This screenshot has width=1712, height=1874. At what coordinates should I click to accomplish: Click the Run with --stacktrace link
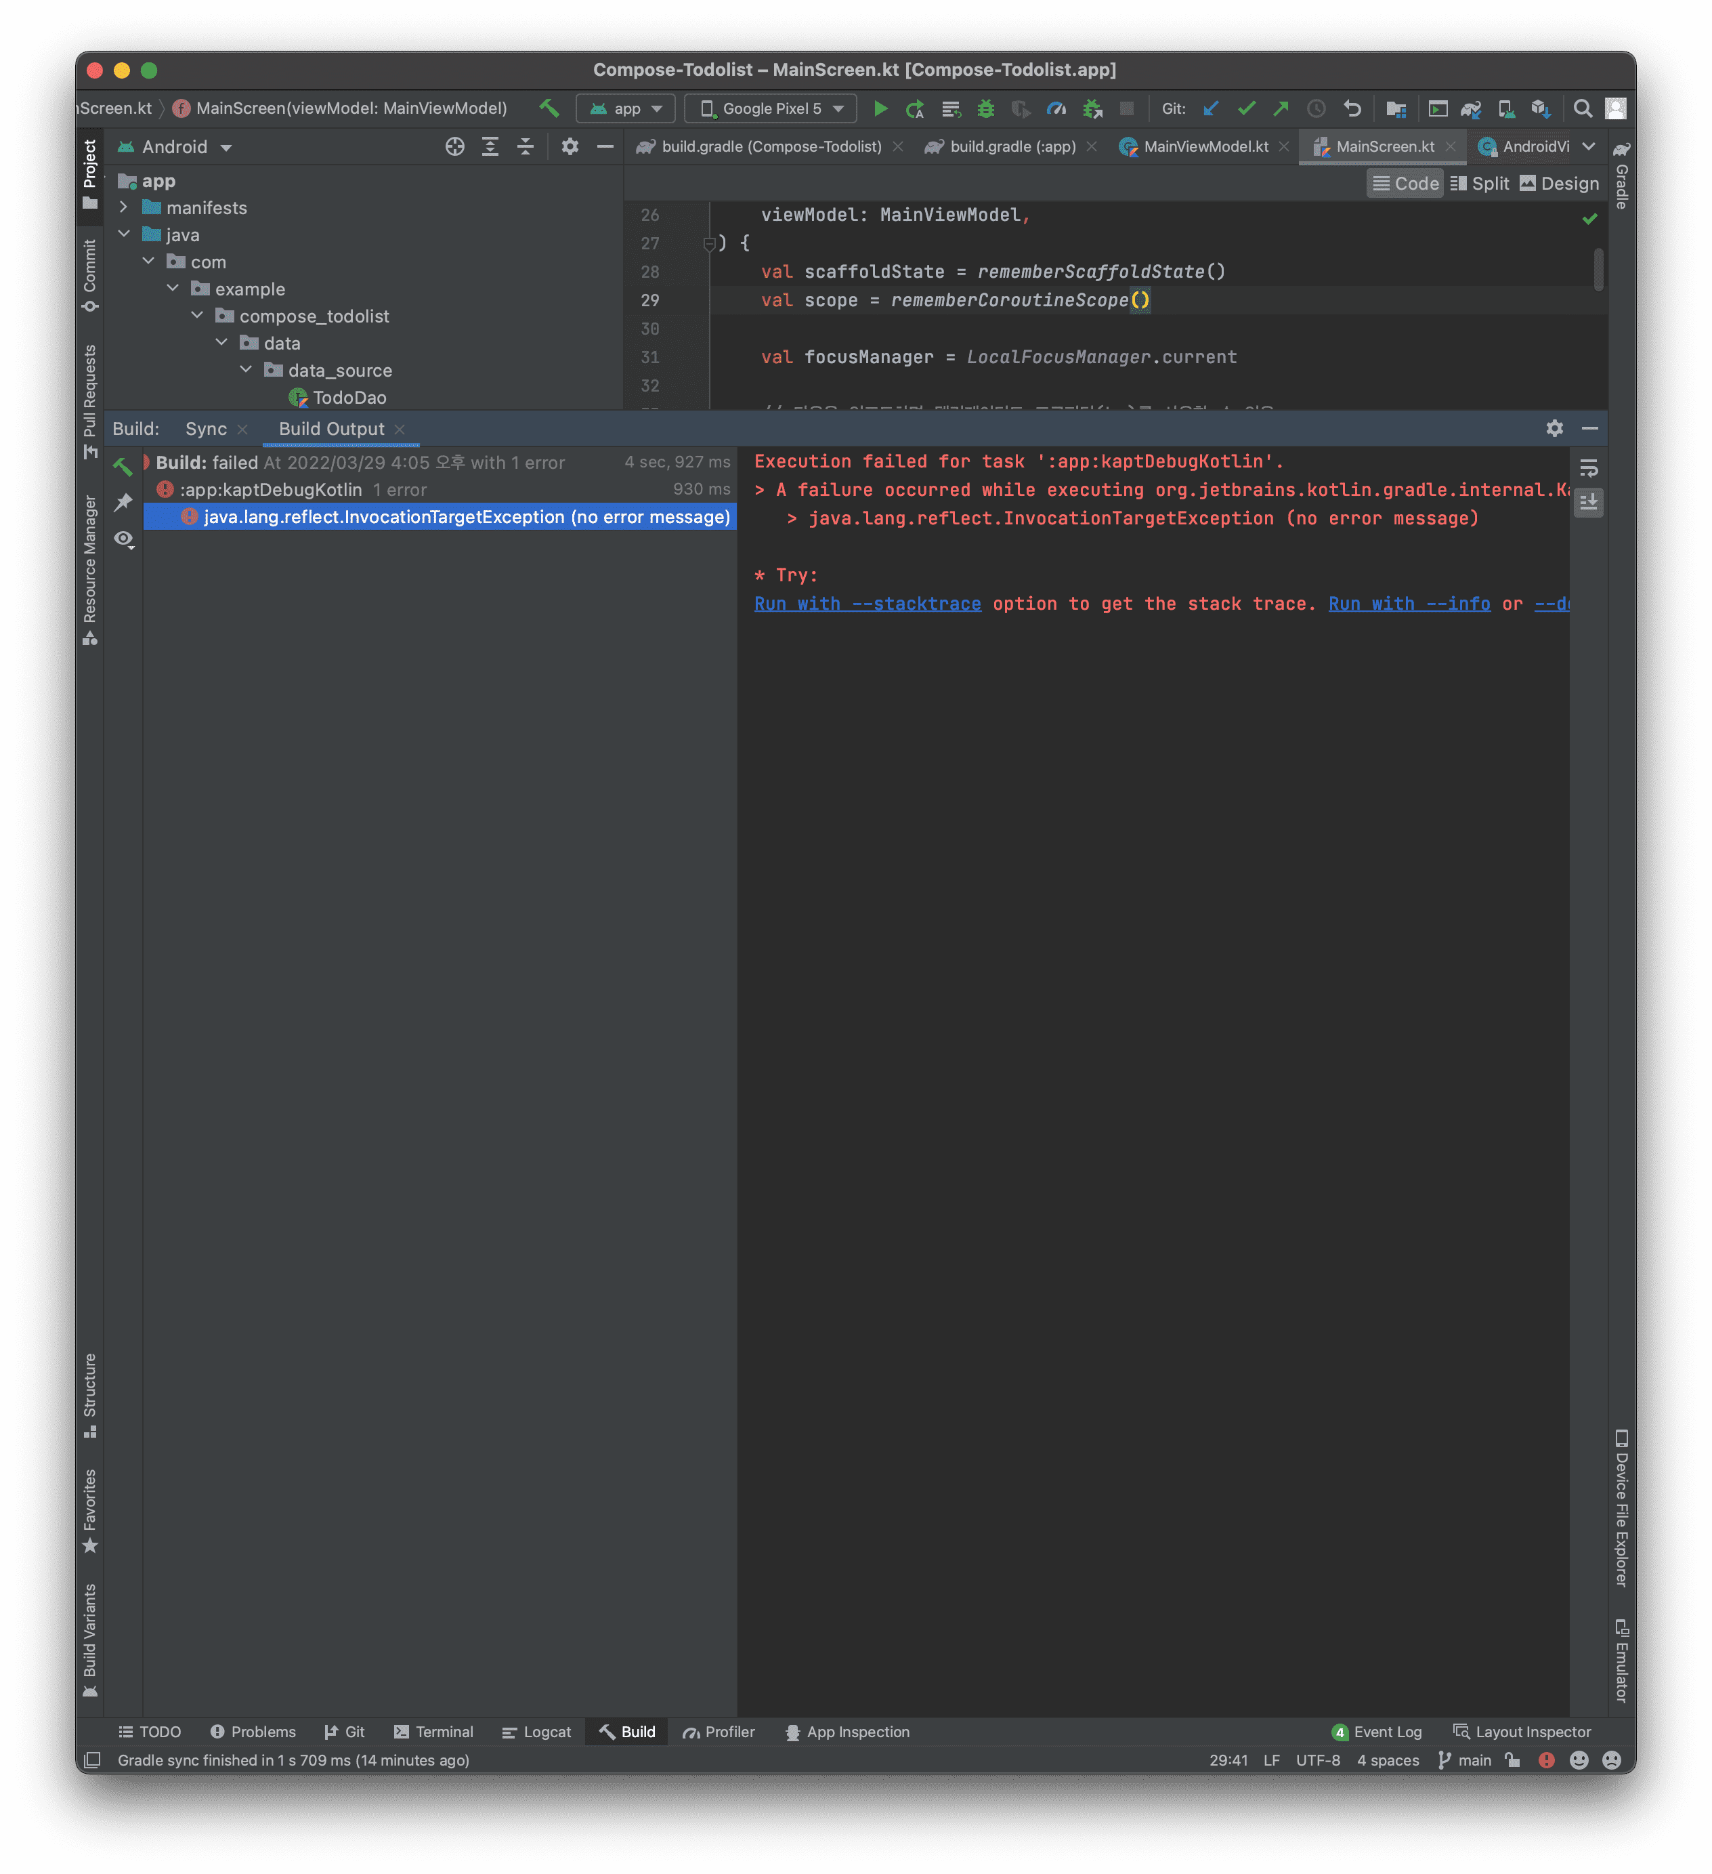point(867,604)
